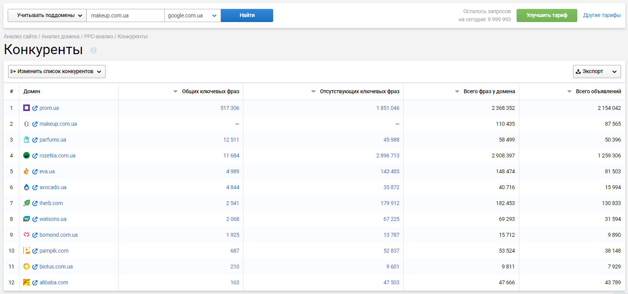Open external link icon for rozetka.com.ua
628x294 pixels.
click(x=35, y=156)
